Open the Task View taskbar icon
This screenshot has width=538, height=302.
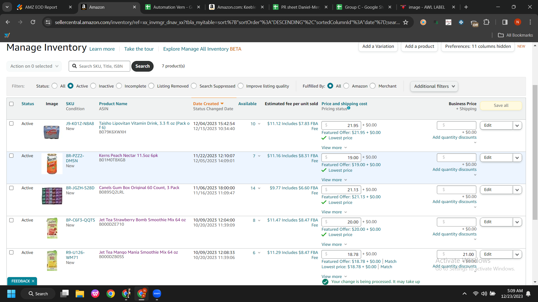tap(64, 294)
